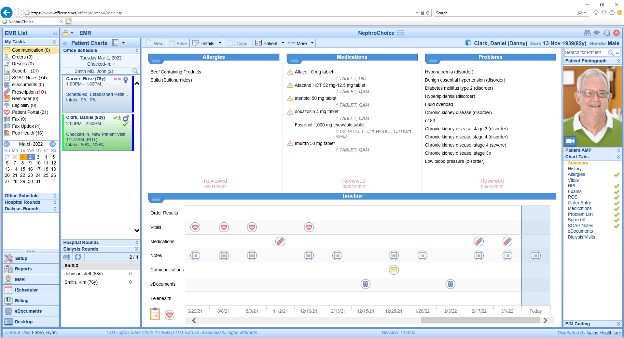Click the heart vitals icon below timeline
The image size is (624, 338).
tap(170, 315)
